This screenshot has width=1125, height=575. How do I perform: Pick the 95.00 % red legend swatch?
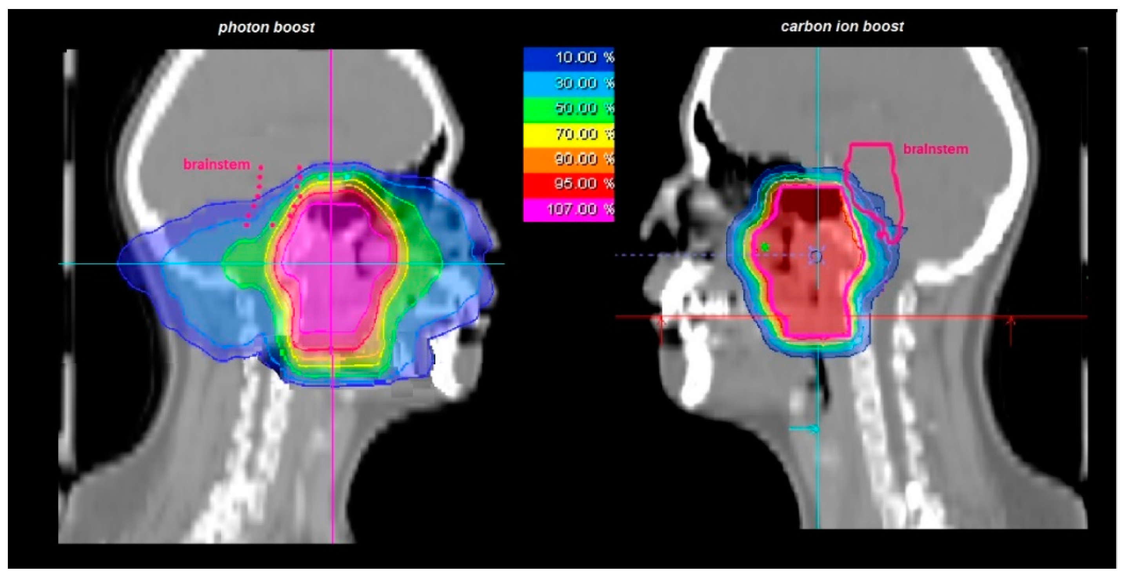[568, 184]
